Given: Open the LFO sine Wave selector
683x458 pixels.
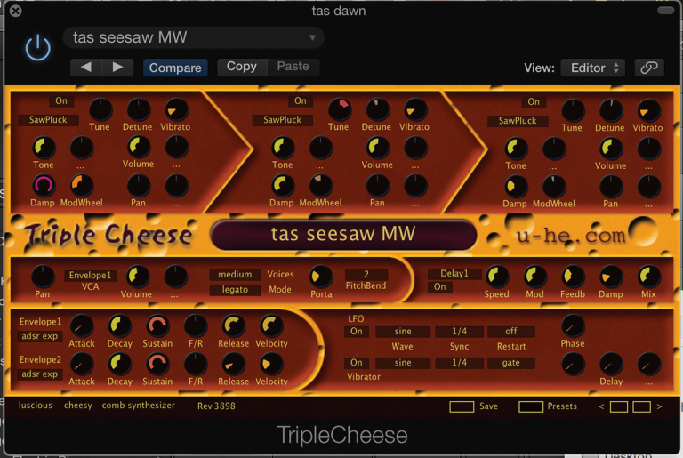Looking at the screenshot, I should click(x=403, y=332).
